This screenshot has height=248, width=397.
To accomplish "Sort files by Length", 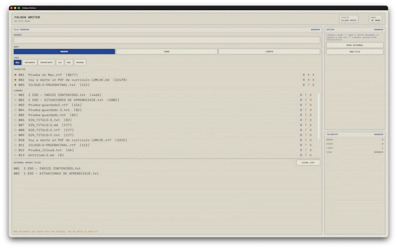I will coord(269,52).
